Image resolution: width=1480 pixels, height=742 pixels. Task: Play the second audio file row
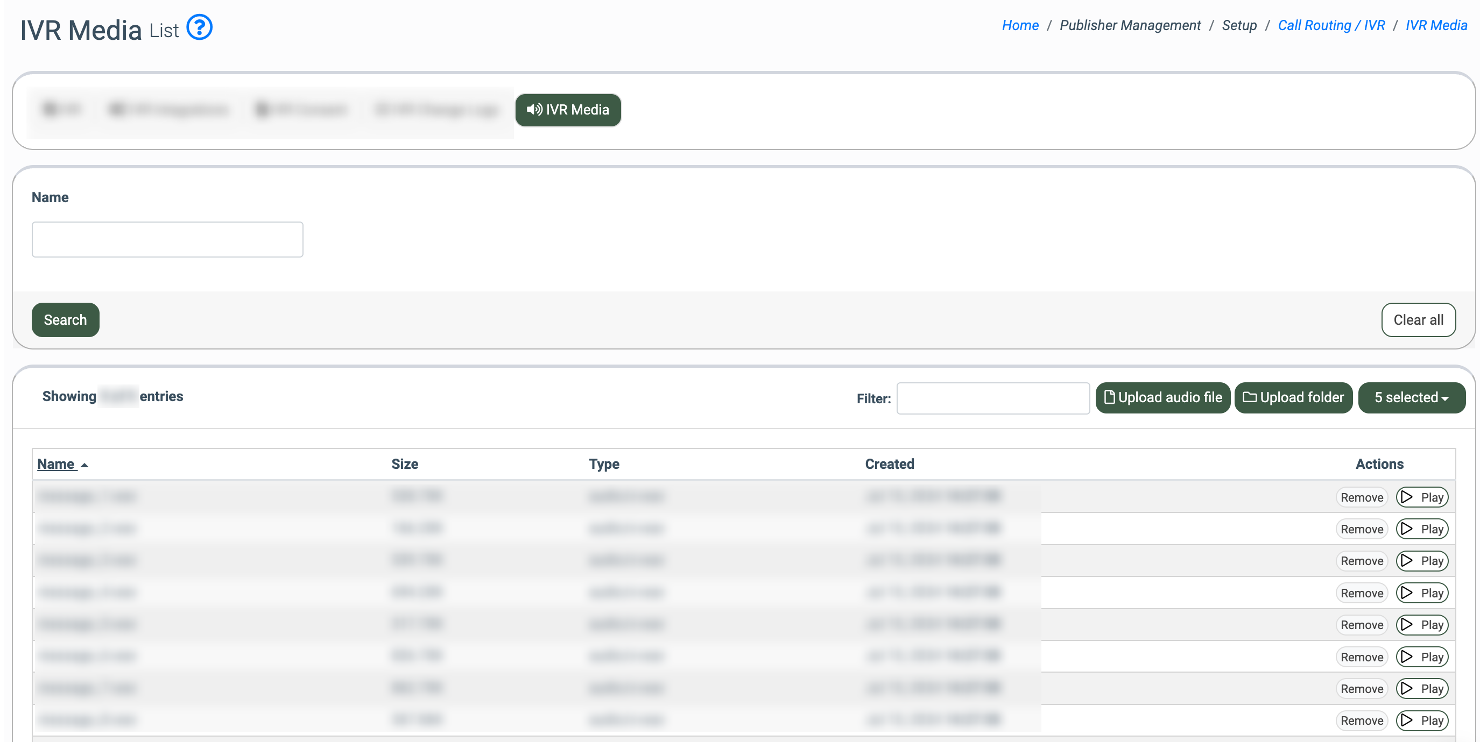1422,529
